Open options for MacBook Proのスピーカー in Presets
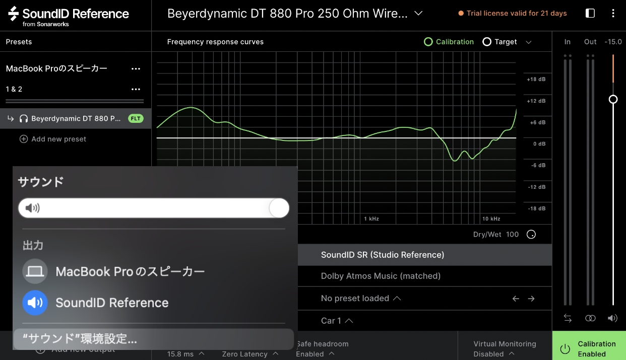 click(136, 68)
